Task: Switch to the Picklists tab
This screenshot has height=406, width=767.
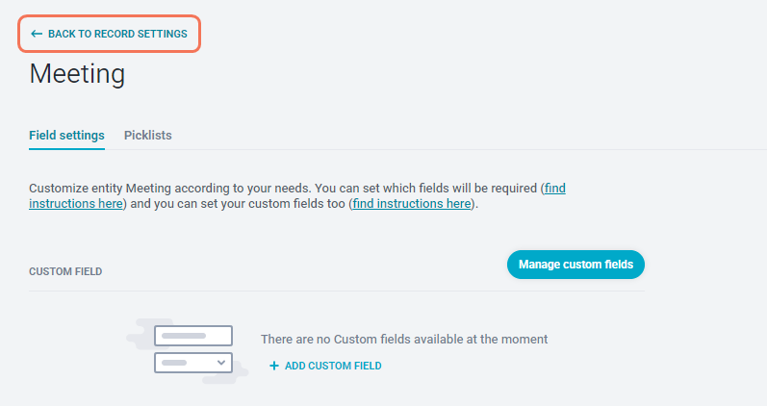Action: click(x=148, y=136)
